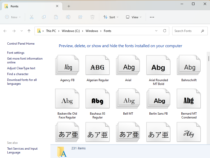Click the Cut scissors icon
The image size is (210, 158).
pyautogui.click(x=32, y=17)
